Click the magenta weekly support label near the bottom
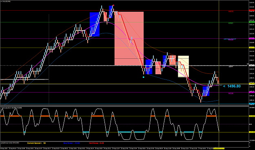 click(x=231, y=93)
